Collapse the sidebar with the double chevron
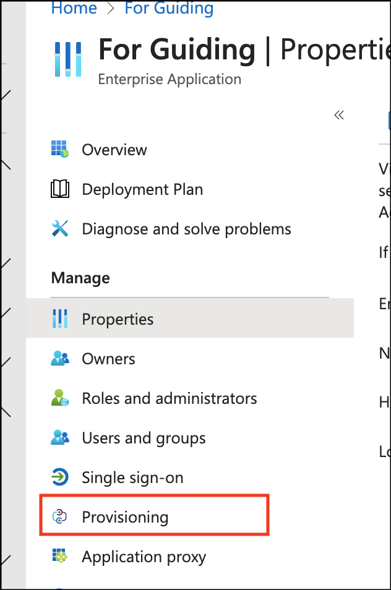The height and width of the screenshot is (590, 391). point(338,115)
